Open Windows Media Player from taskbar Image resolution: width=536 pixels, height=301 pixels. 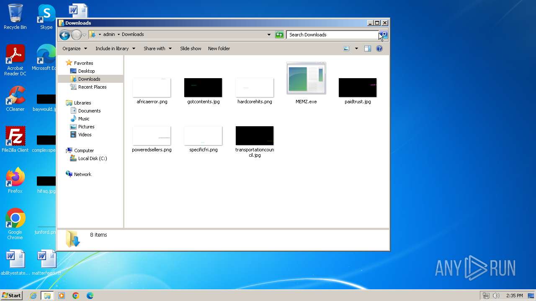62,296
